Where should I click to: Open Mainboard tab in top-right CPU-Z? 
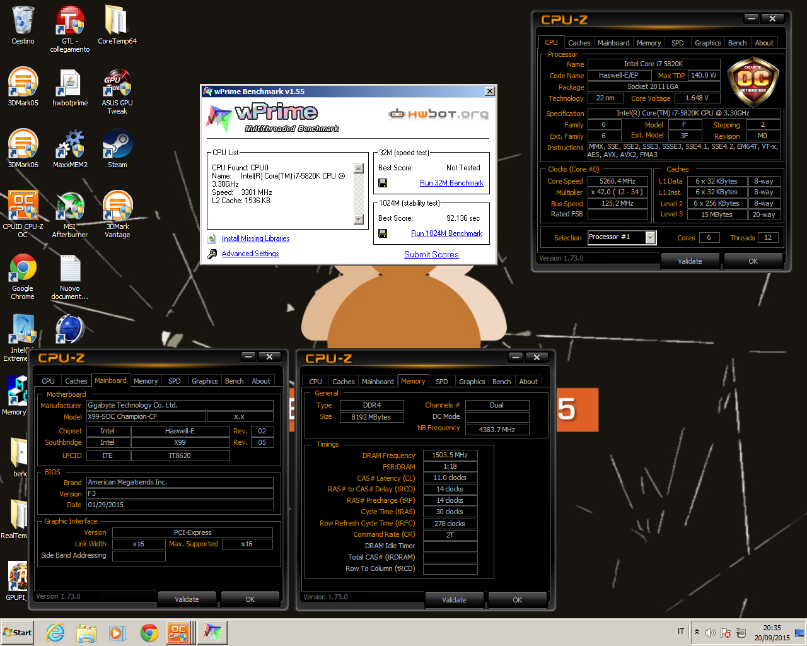pos(613,43)
